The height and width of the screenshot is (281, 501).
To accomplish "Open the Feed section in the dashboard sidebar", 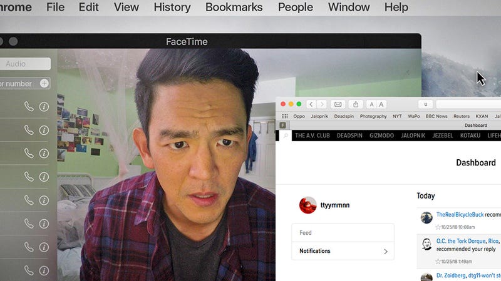I will (x=343, y=232).
